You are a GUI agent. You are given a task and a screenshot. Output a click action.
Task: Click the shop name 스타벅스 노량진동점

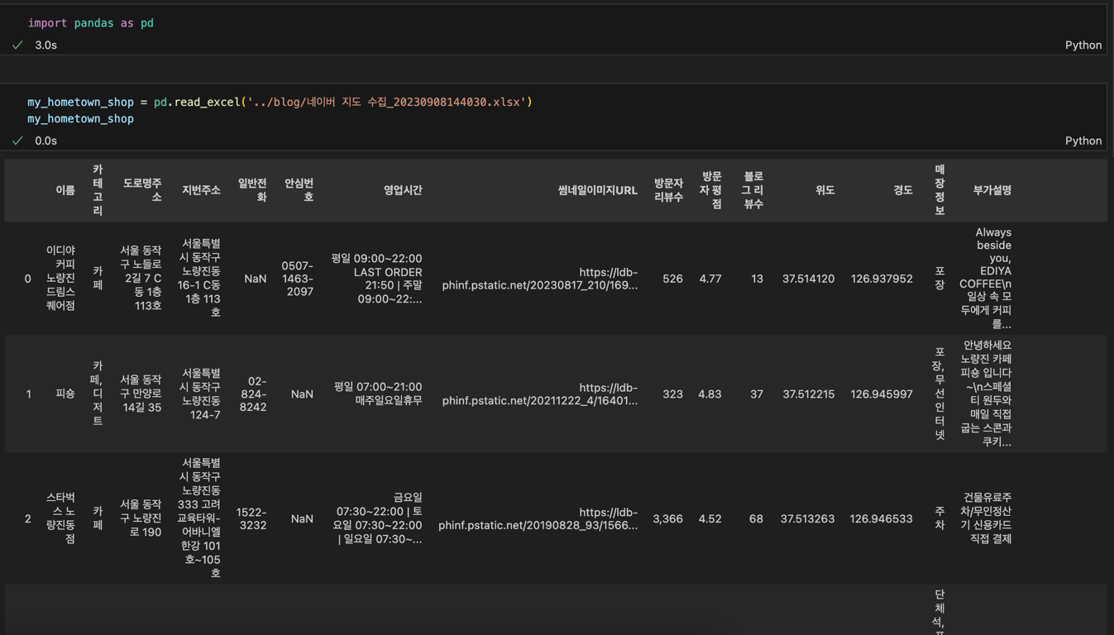pyautogui.click(x=61, y=518)
